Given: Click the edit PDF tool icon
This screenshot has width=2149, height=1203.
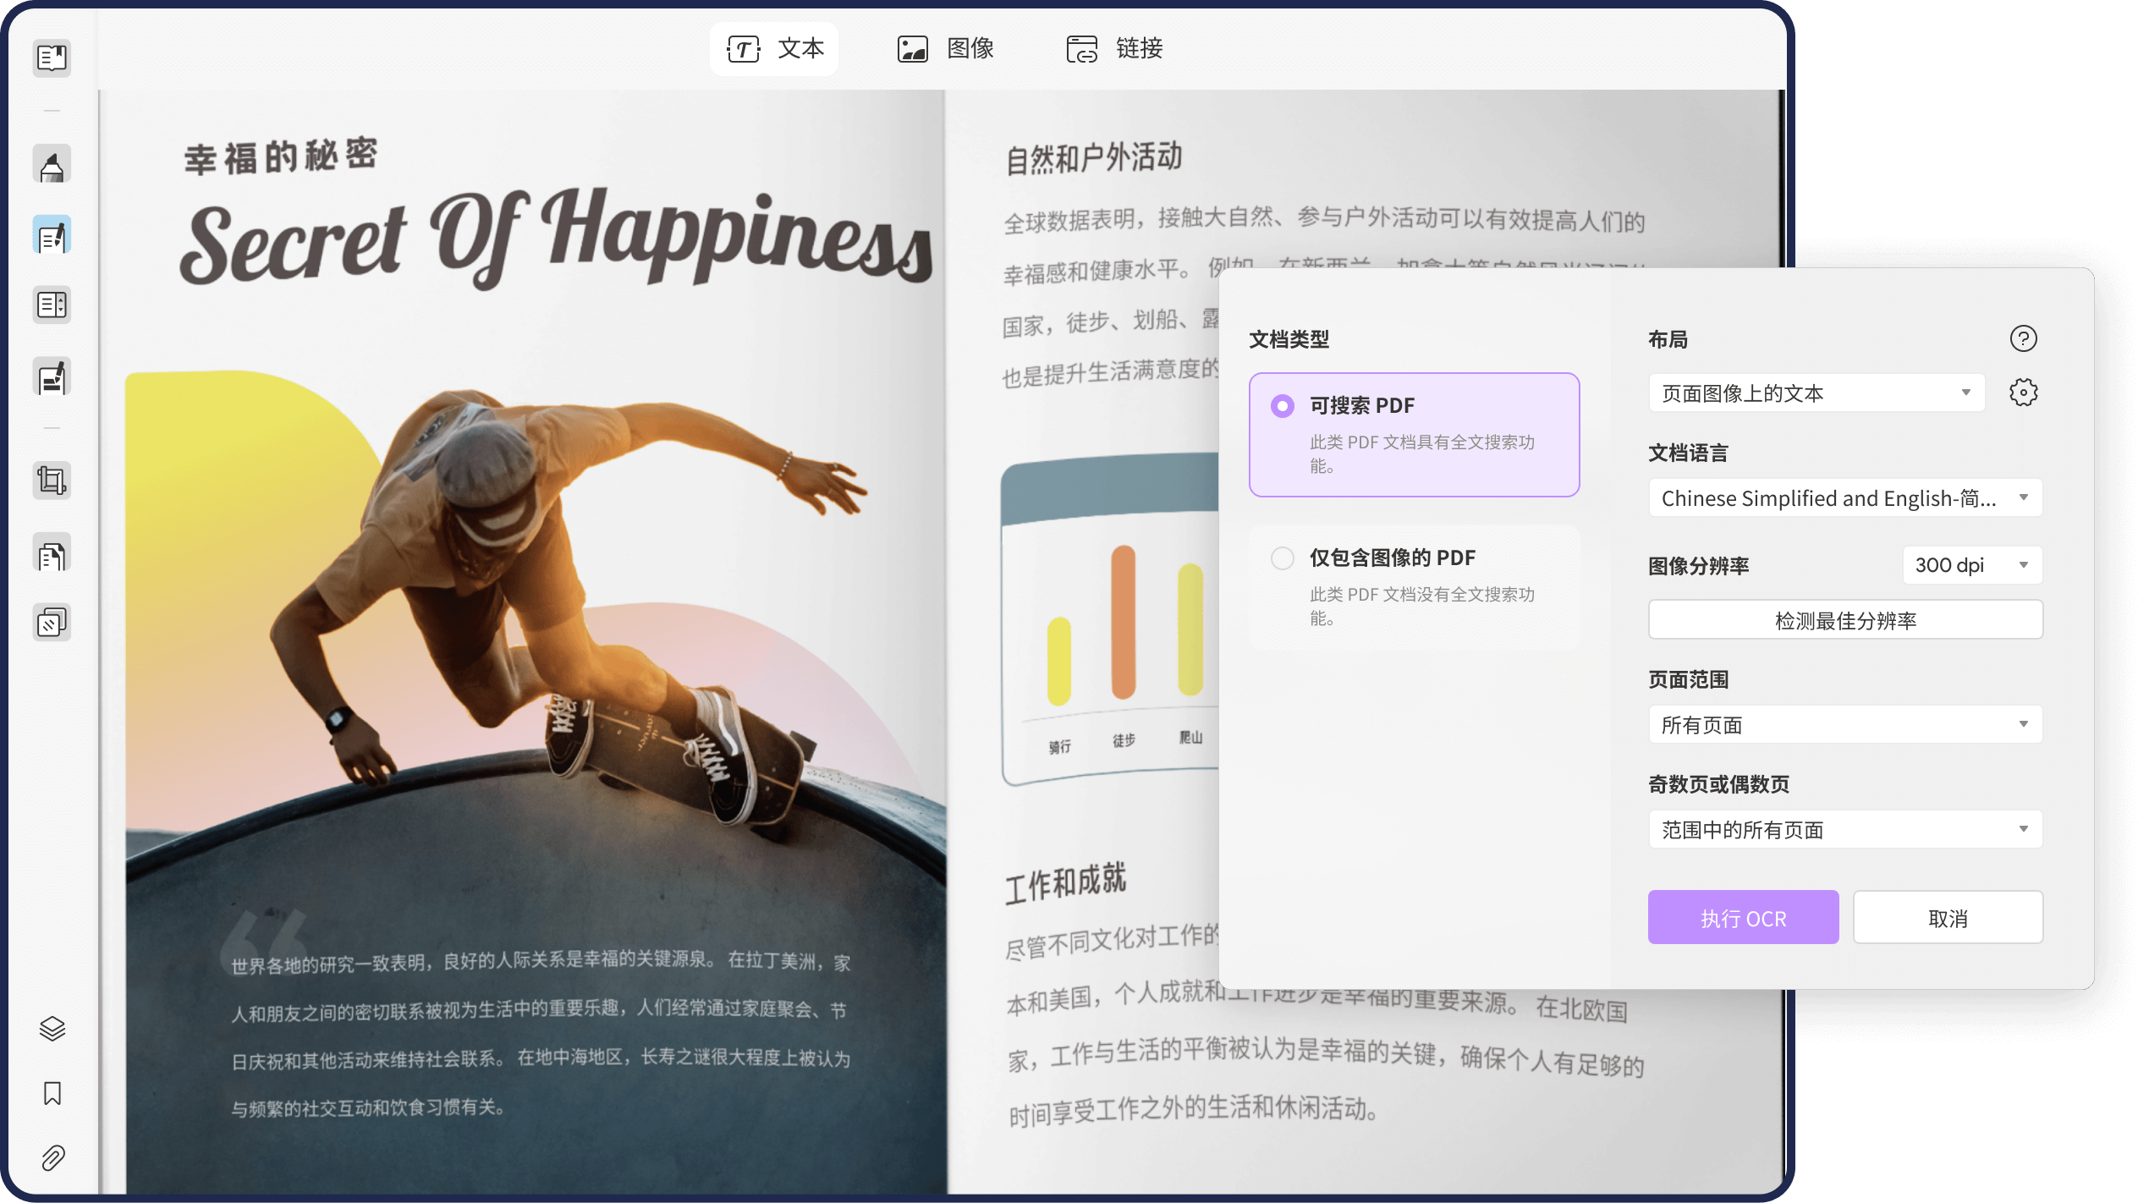Looking at the screenshot, I should [x=52, y=236].
